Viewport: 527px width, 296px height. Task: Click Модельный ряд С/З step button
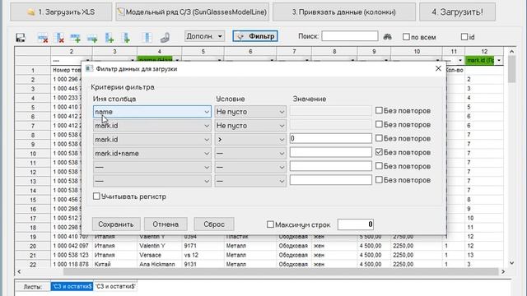coord(192,12)
